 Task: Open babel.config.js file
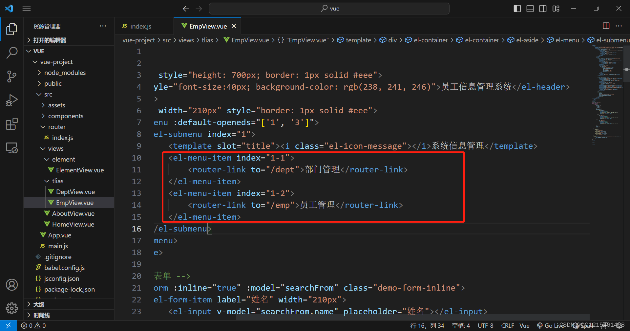pos(69,268)
